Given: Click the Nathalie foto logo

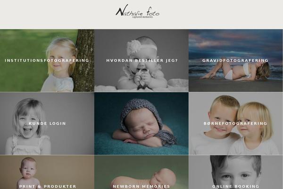Looking at the screenshot, I should (138, 11).
